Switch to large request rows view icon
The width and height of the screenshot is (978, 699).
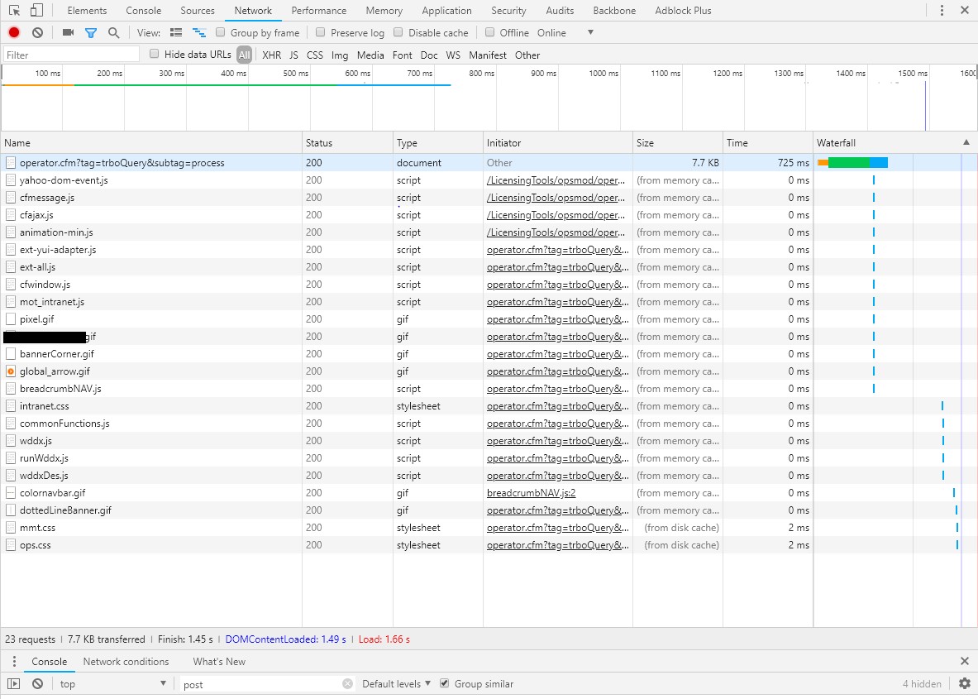point(176,32)
